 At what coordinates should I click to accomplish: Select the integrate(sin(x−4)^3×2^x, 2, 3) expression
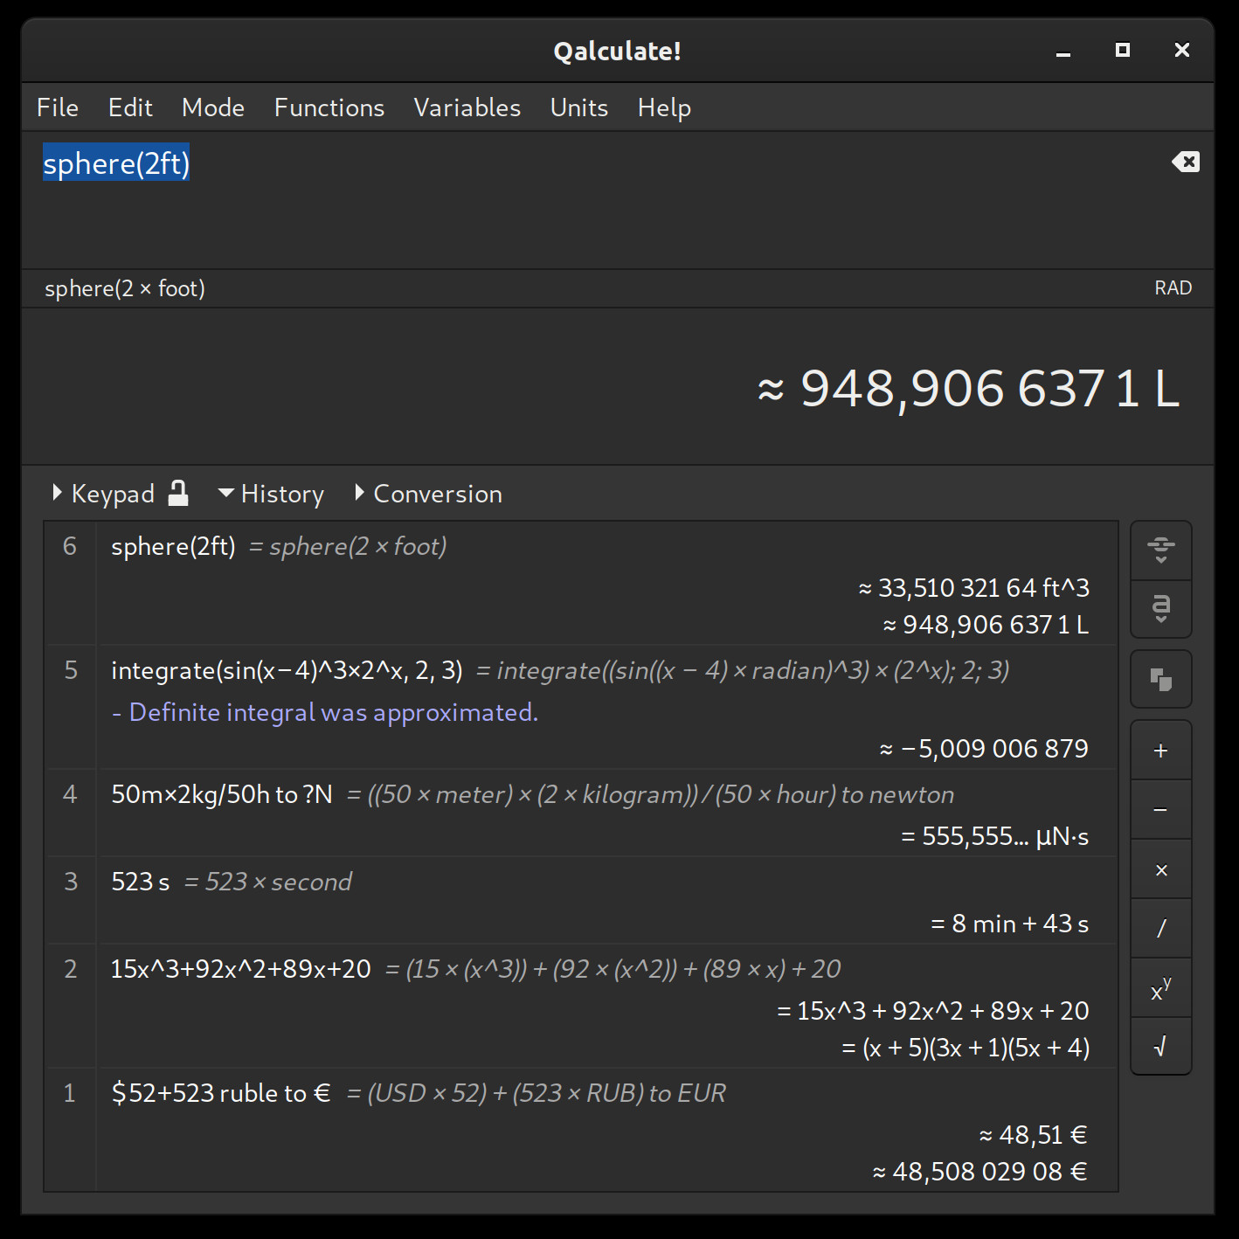287,670
